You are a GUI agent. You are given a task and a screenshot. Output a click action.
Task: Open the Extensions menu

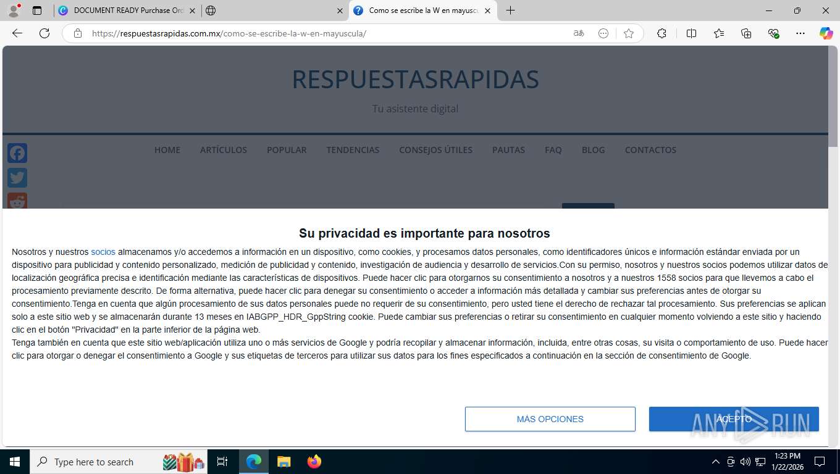tap(661, 33)
